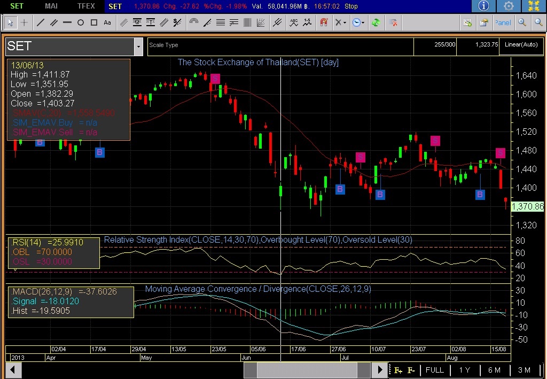
Task: Pick the Andrews pitchfork tool
Action: (x=277, y=22)
